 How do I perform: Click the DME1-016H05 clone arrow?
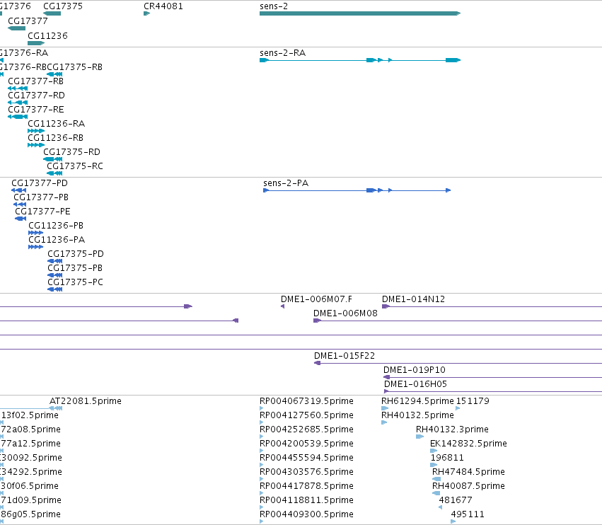click(386, 391)
